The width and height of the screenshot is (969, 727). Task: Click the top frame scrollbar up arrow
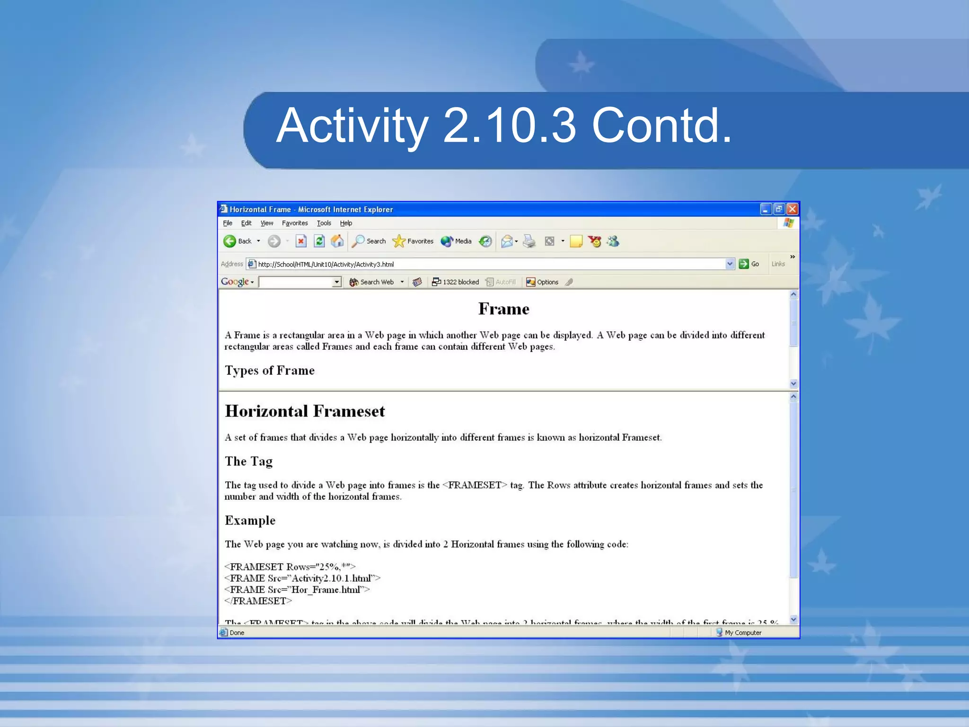(793, 294)
